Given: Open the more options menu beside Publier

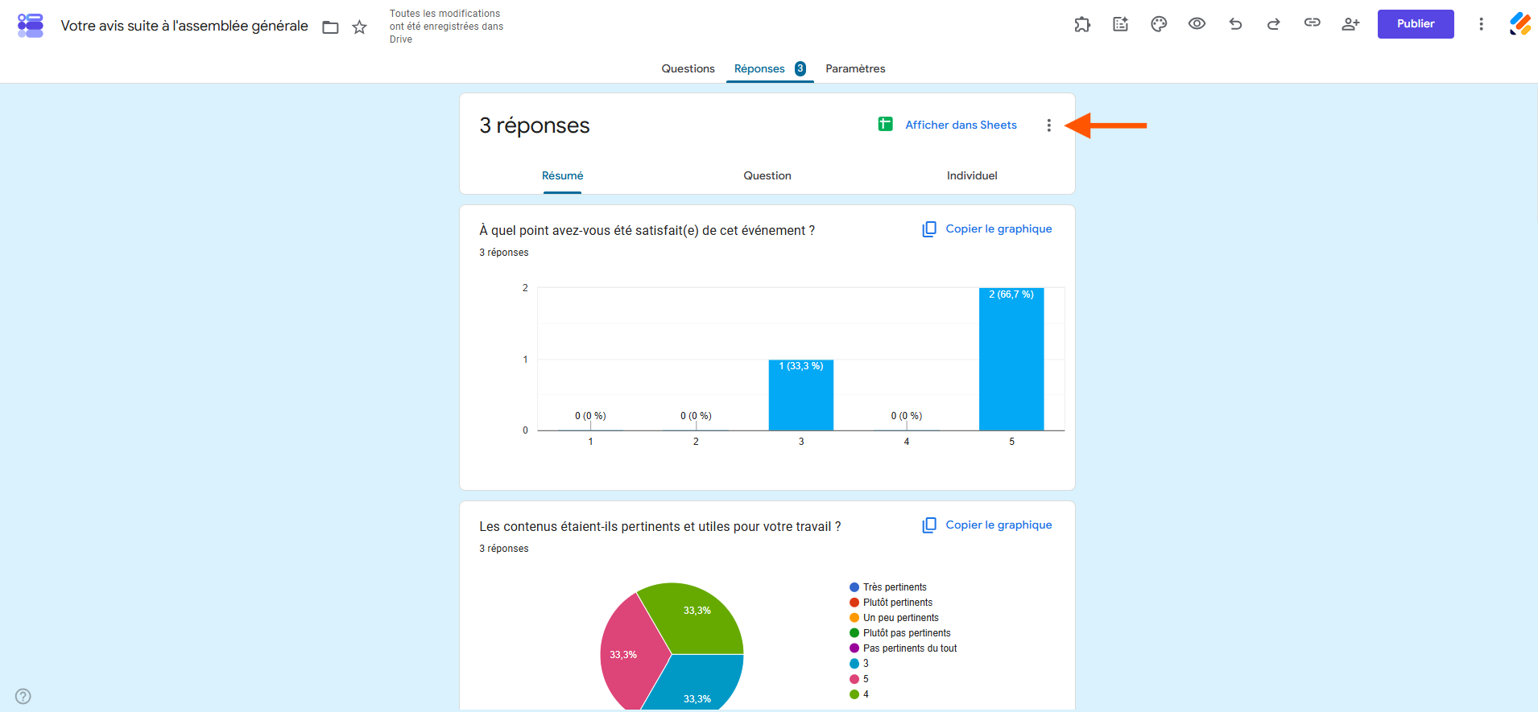Looking at the screenshot, I should click(x=1481, y=24).
